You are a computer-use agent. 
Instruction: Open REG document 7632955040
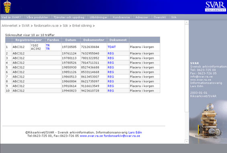pos(111,53)
